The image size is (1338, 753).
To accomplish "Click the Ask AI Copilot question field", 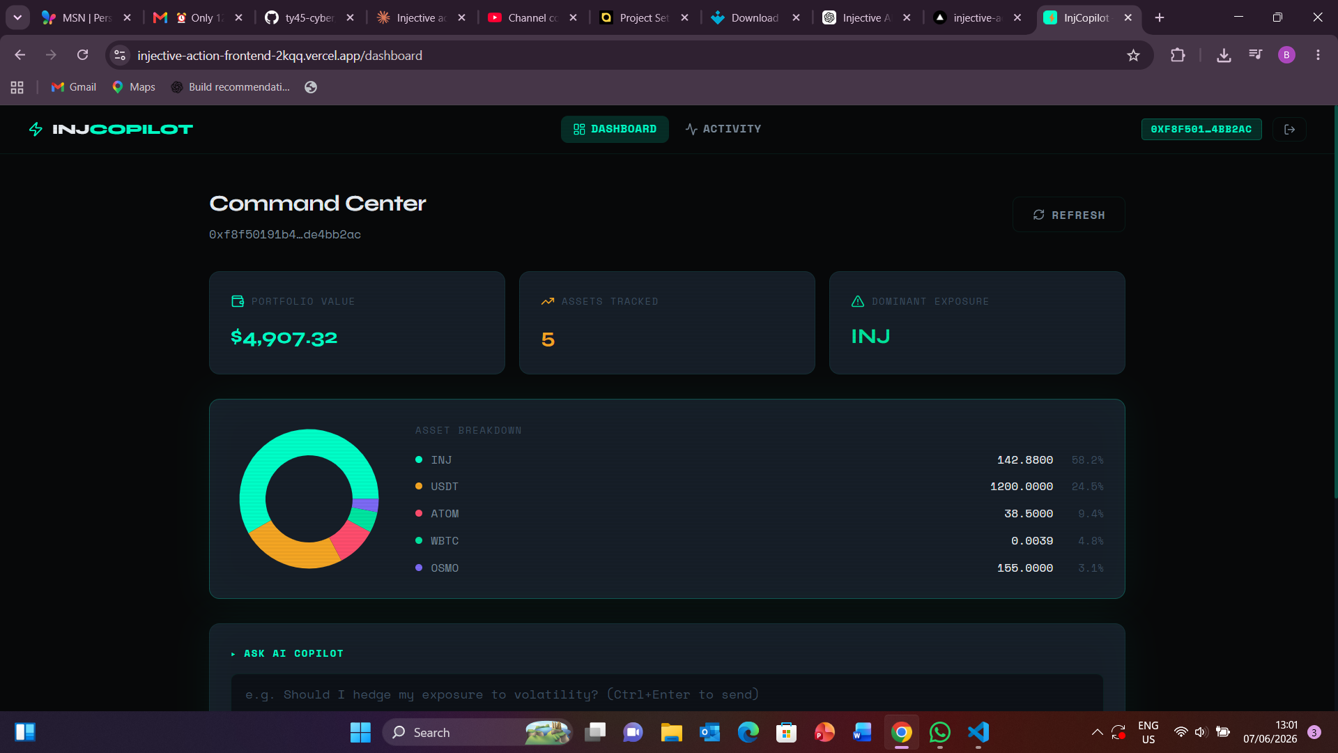I will (x=667, y=694).
